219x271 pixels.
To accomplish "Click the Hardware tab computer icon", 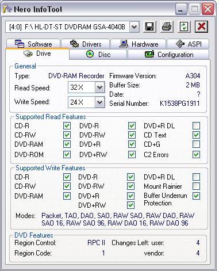I will coord(124,44).
